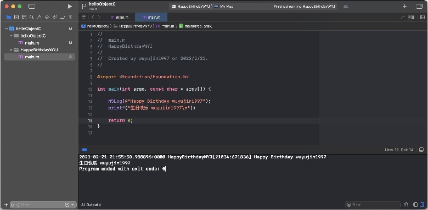Collapse the helloObjectC project root
The width and height of the screenshot is (428, 210).
[x=6, y=29]
